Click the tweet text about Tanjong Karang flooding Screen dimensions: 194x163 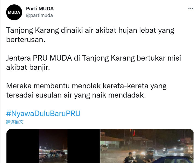[x=90, y=35]
